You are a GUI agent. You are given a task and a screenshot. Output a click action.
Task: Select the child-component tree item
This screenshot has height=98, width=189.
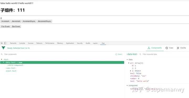(x=15, y=65)
